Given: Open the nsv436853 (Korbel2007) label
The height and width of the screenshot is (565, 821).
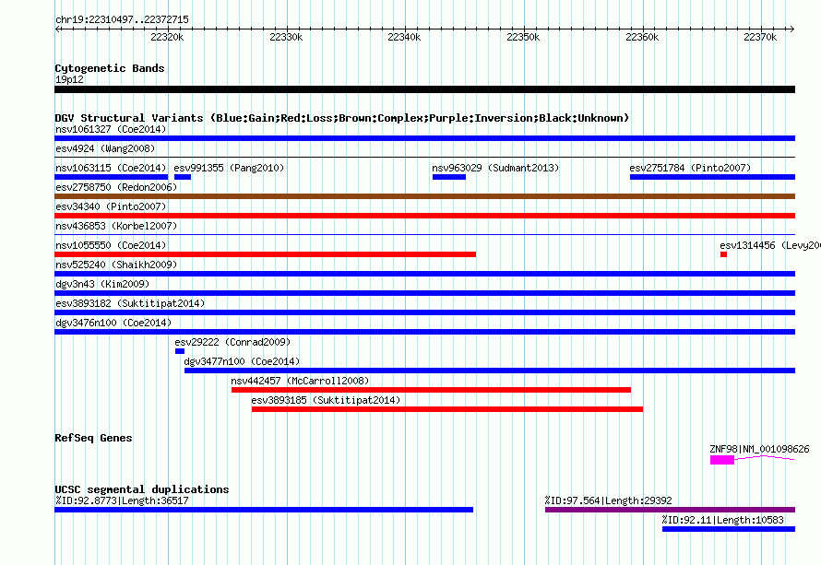Looking at the screenshot, I should click(116, 226).
